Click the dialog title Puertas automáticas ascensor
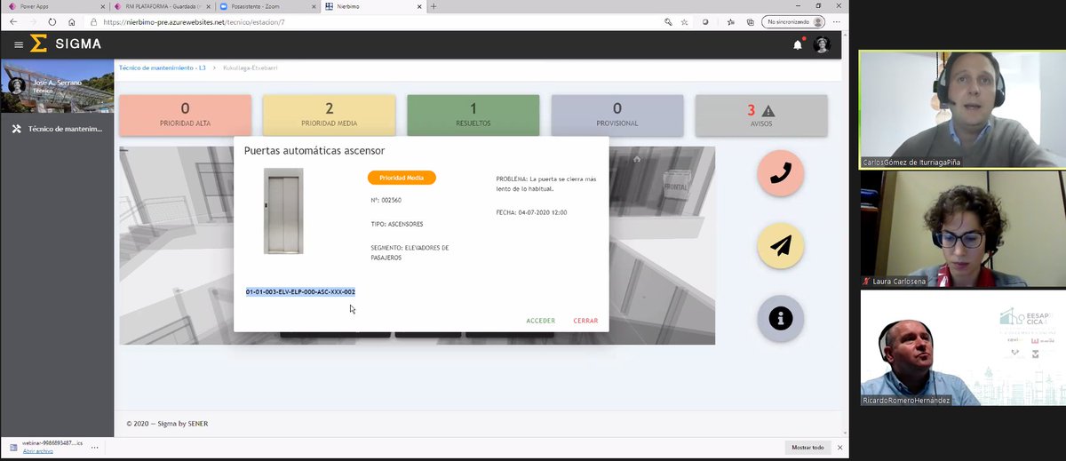Screen dimensions: 1066x461 coord(314,151)
